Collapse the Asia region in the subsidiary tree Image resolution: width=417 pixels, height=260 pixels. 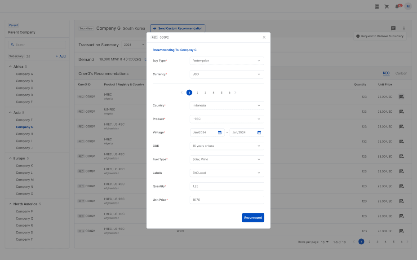click(x=10, y=112)
